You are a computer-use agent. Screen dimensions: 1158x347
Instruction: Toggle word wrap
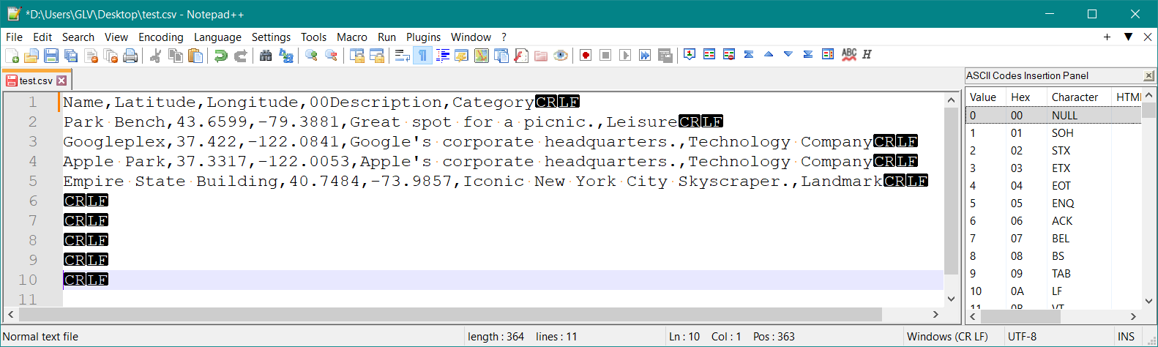click(x=402, y=56)
